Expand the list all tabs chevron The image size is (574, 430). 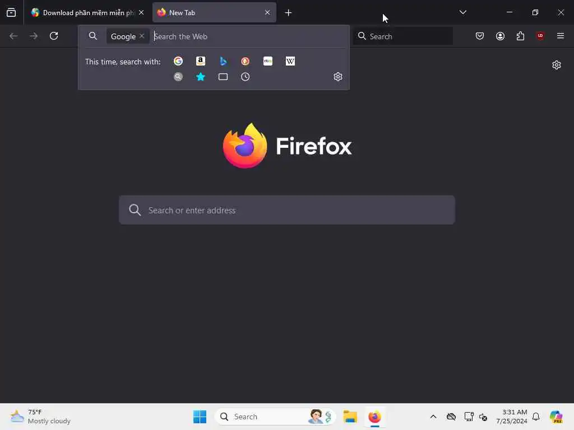pos(462,12)
